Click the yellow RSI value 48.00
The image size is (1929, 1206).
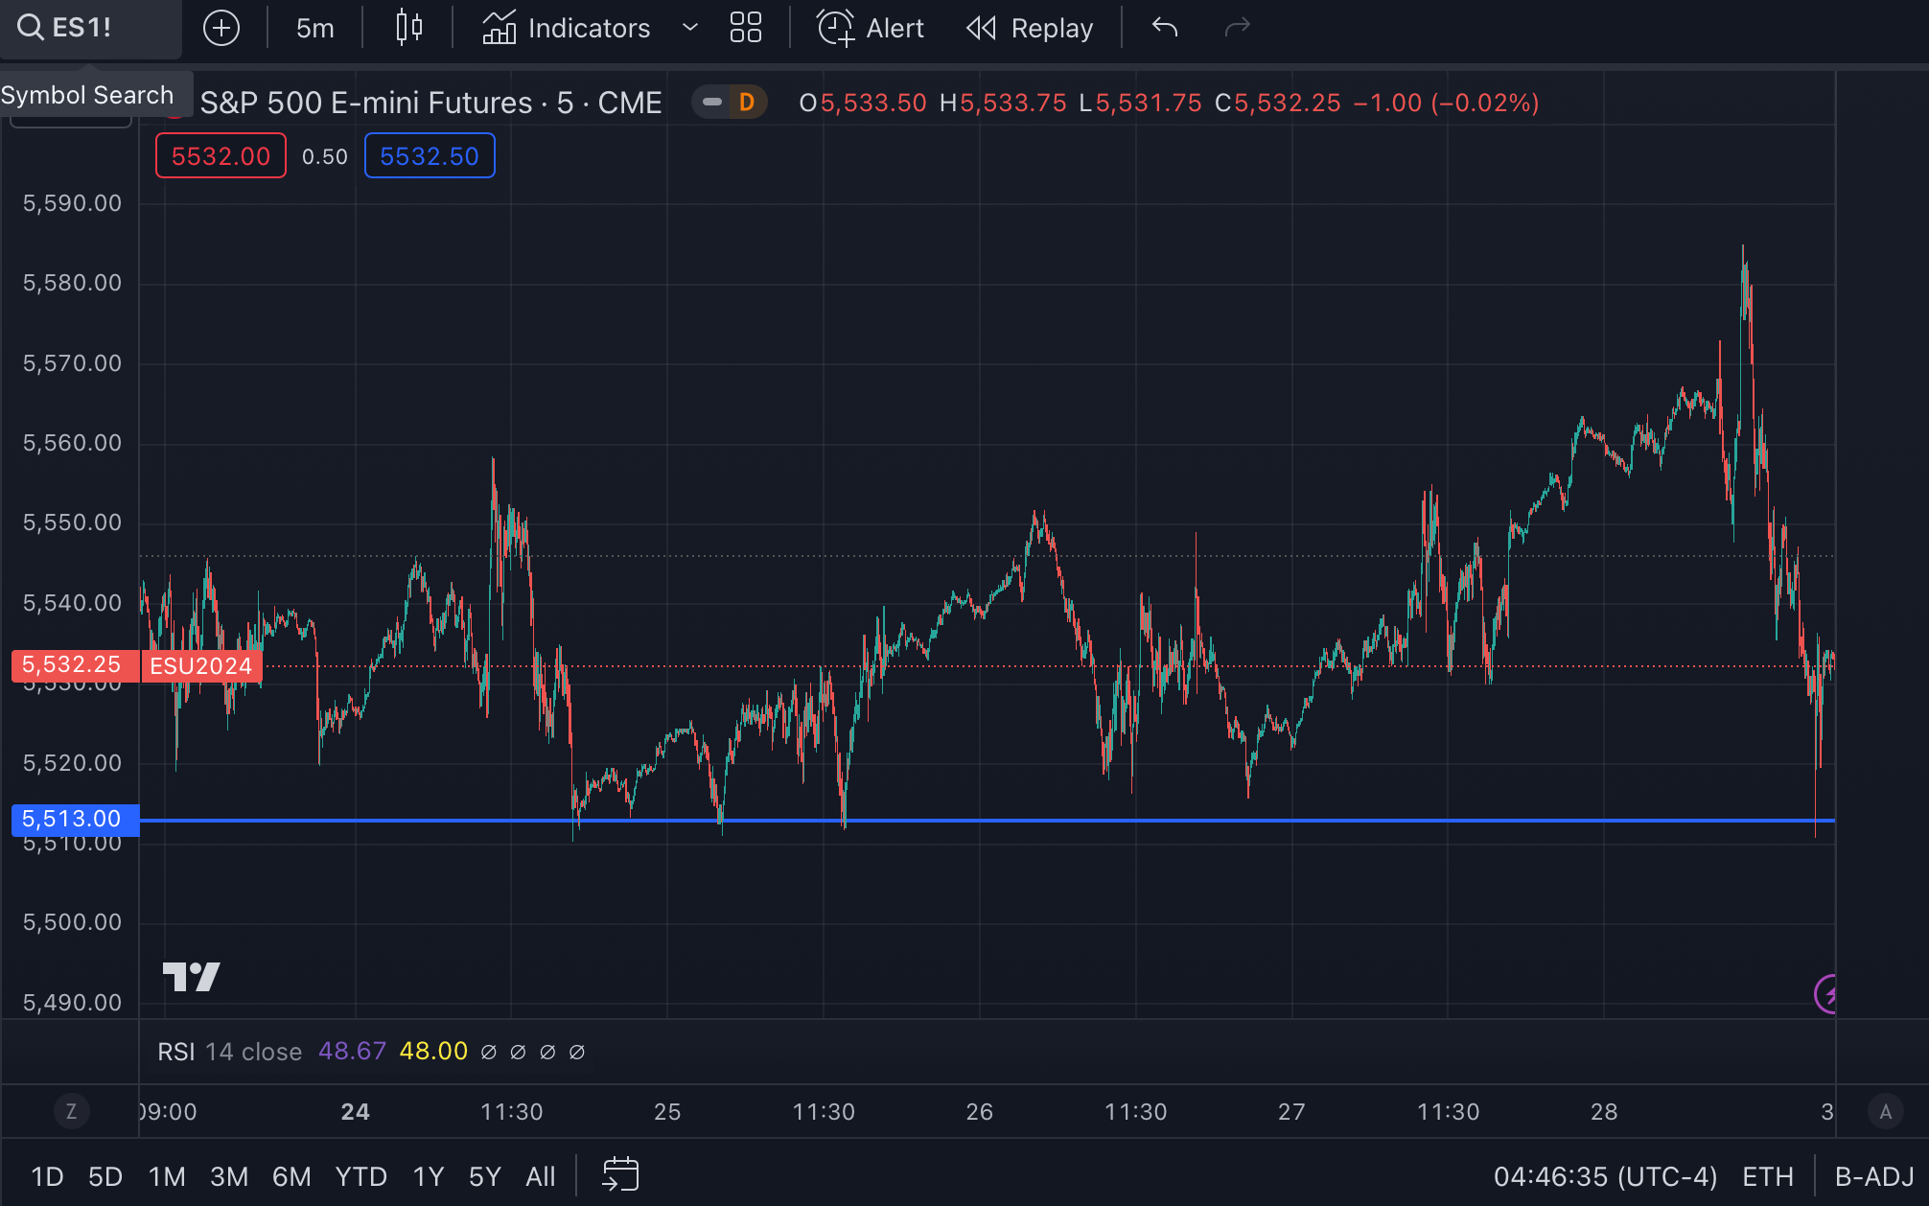pos(433,1052)
